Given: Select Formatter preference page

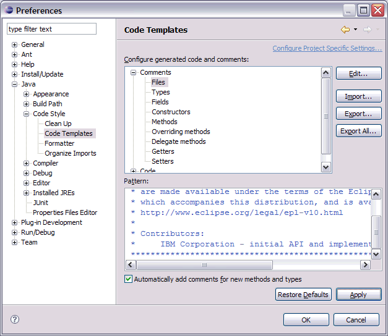Looking at the screenshot, I should (x=59, y=143).
